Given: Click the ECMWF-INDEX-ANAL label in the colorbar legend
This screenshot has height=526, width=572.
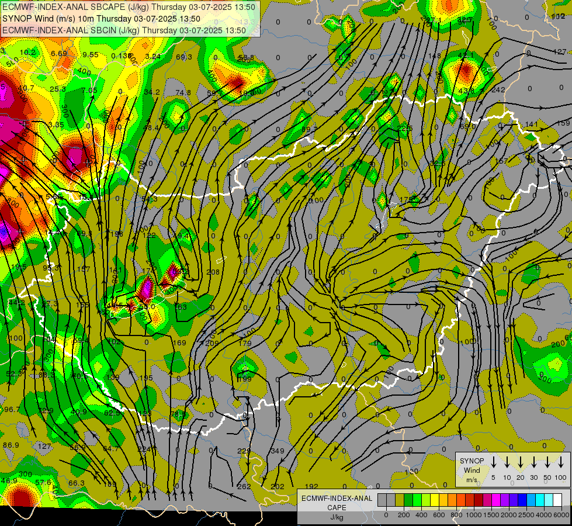Looking at the screenshot, I should [337, 499].
